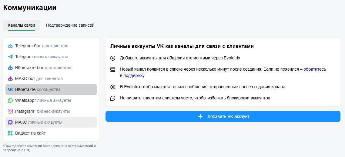Switch to Подтверждение записей tab
This screenshot has width=345, height=157.
tap(70, 25)
